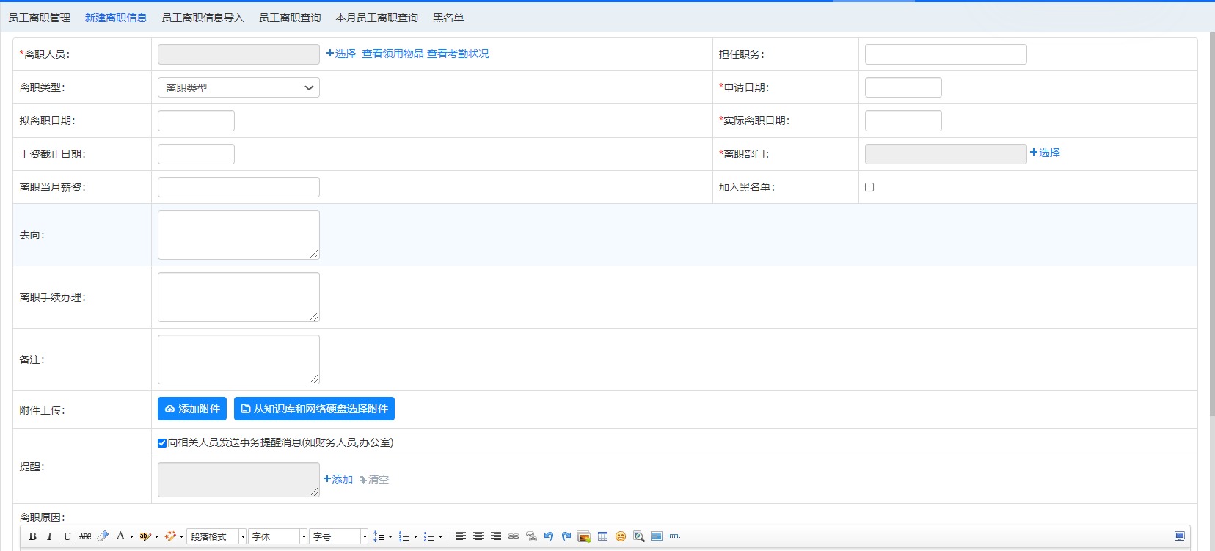1215x551 pixels.
Task: Check the 加入黑名单 checkbox
Action: coord(869,187)
